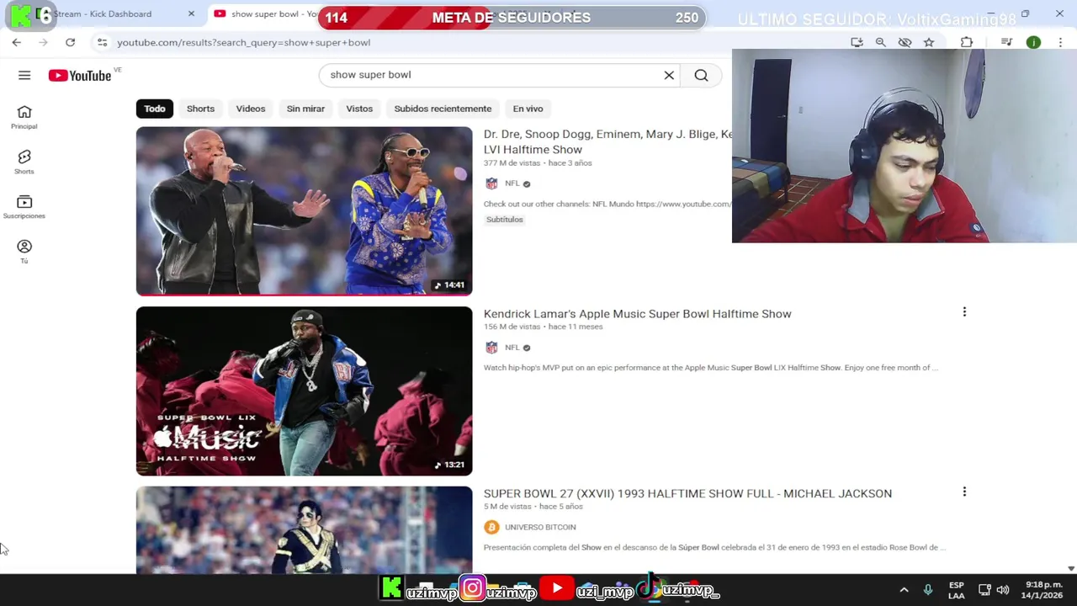Open the ESP LAA language switcher
Screen dimensions: 1077x606
tap(957, 590)
